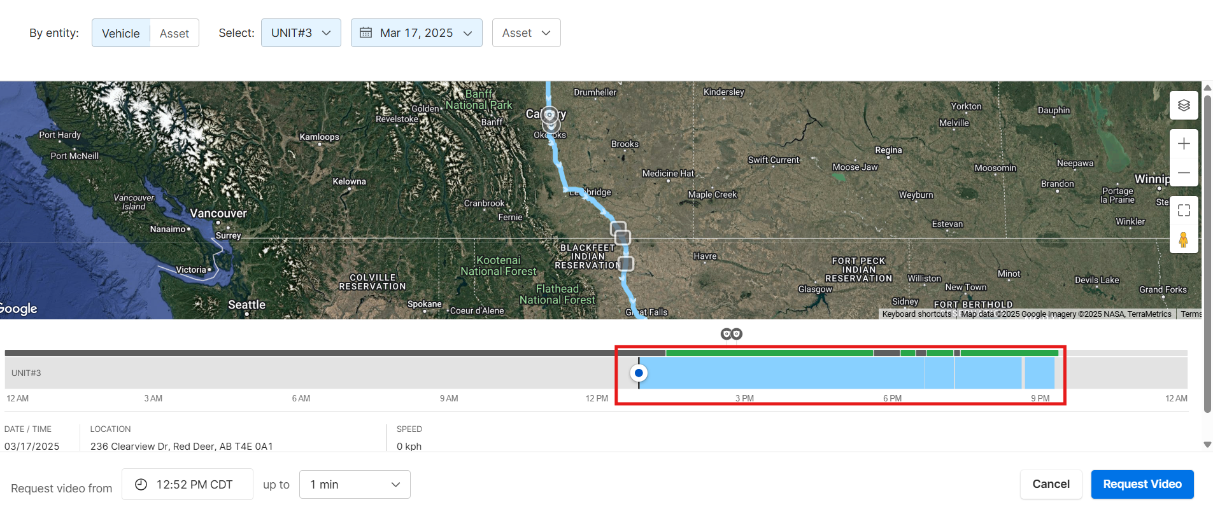This screenshot has width=1213, height=514.
Task: Cancel the video request
Action: click(x=1051, y=484)
